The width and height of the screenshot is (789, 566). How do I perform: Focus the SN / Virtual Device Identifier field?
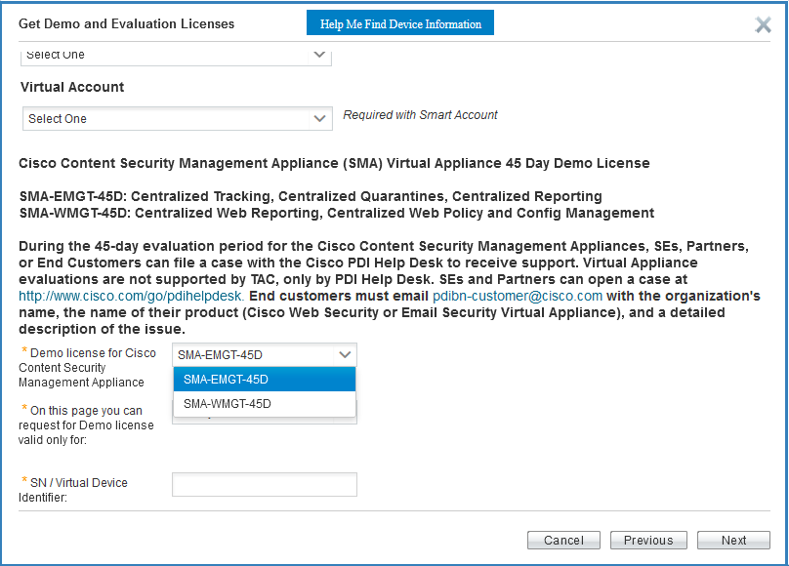pyautogui.click(x=265, y=484)
